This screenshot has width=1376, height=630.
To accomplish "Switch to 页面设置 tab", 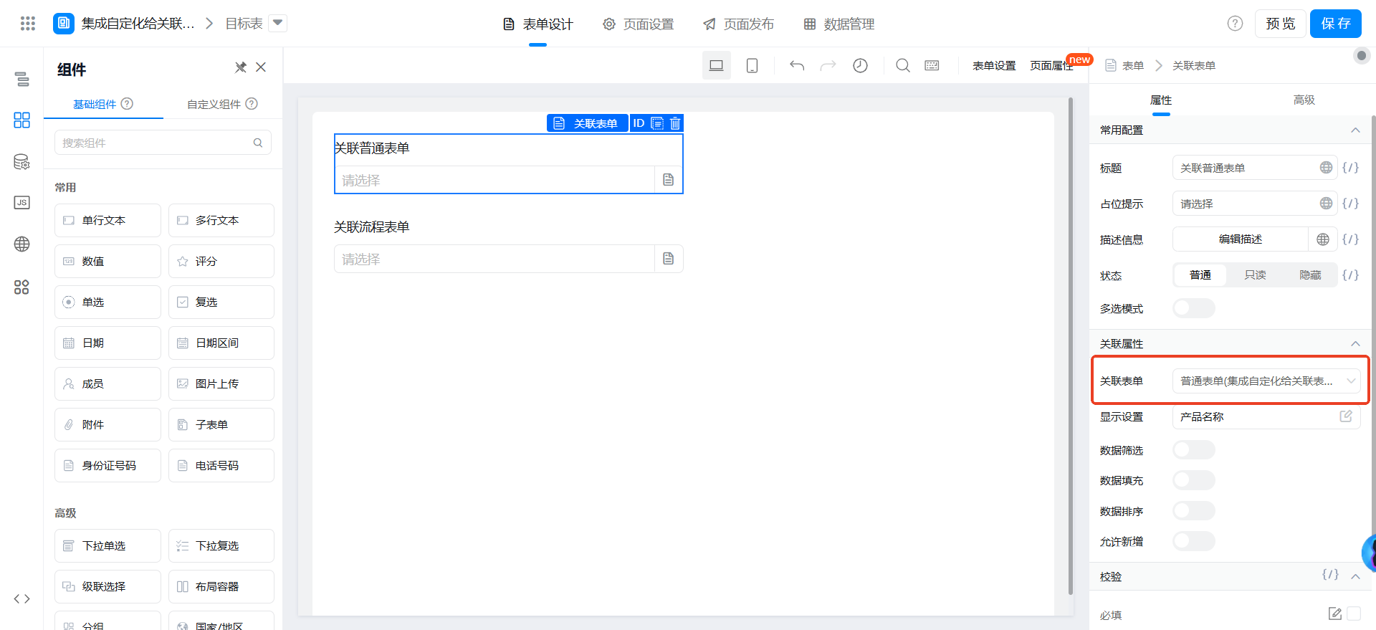I will pyautogui.click(x=638, y=24).
